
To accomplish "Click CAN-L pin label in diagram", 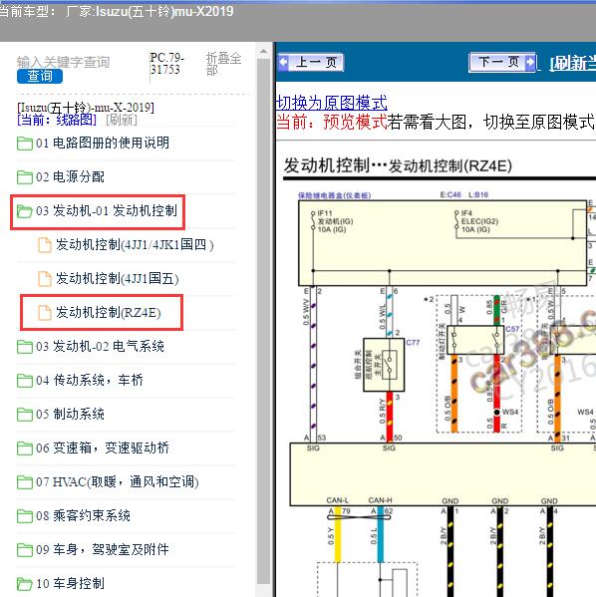I will [338, 500].
